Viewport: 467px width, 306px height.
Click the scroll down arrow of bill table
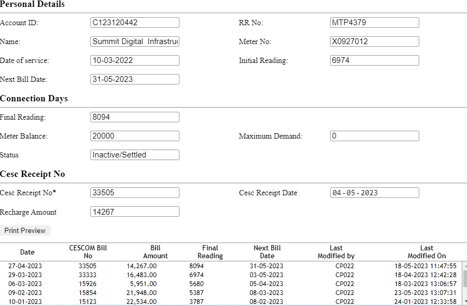tap(464, 301)
